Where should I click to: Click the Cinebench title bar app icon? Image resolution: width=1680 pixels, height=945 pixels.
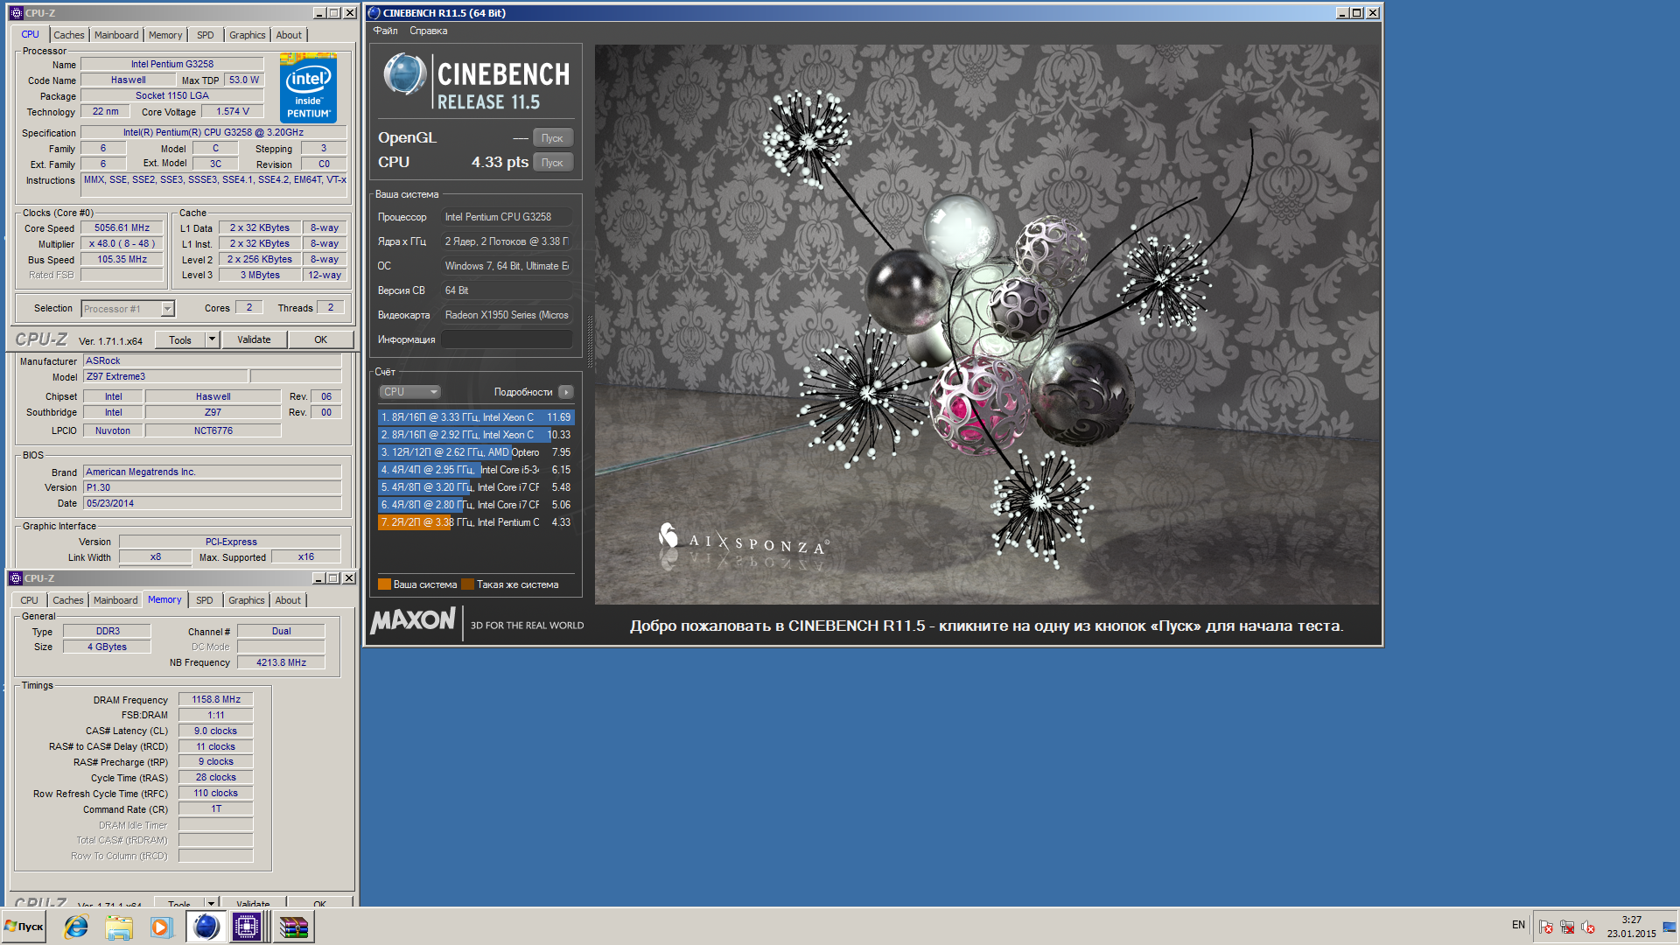coord(374,13)
